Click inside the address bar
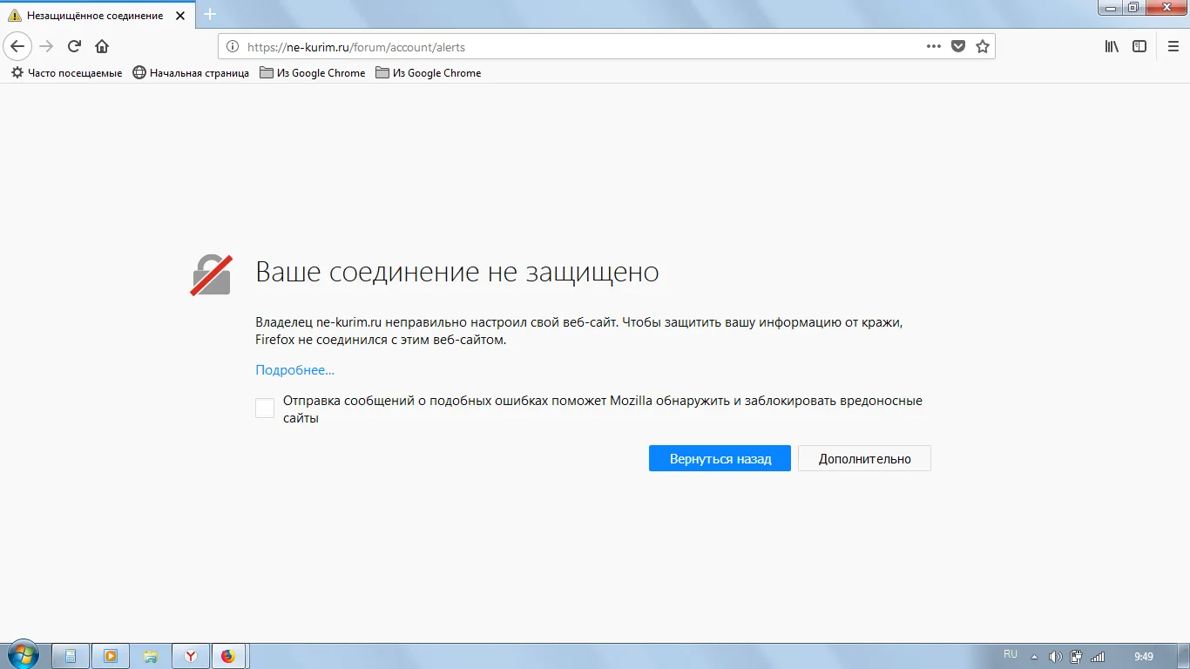The height and width of the screenshot is (669, 1190). point(523,46)
